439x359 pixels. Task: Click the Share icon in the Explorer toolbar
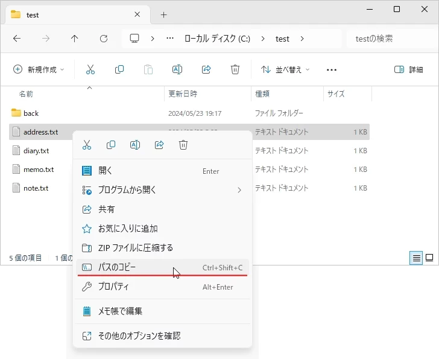(206, 69)
